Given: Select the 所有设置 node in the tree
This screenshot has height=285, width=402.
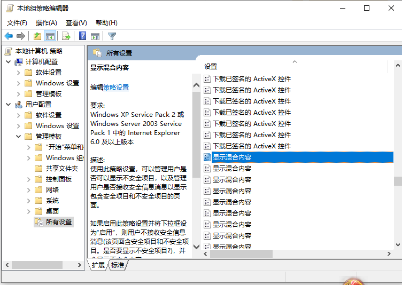Looking at the screenshot, I should (58, 221).
